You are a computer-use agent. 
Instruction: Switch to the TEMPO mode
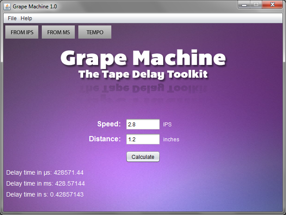click(x=95, y=32)
